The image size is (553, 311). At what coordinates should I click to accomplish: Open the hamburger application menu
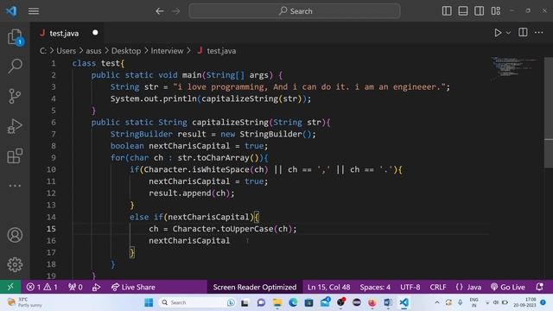[x=34, y=11]
